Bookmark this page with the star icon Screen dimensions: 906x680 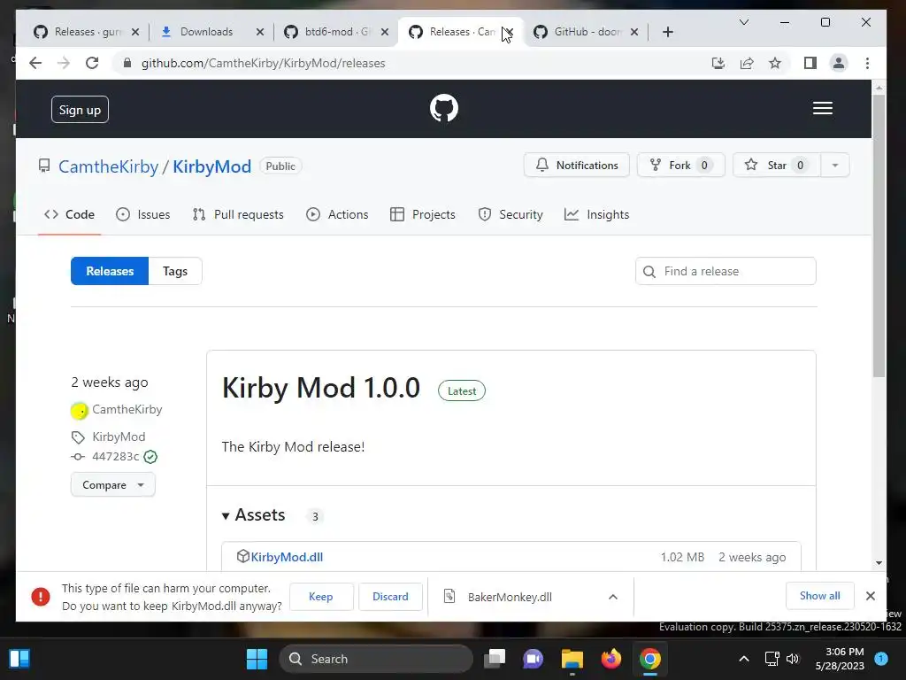pyautogui.click(x=775, y=63)
